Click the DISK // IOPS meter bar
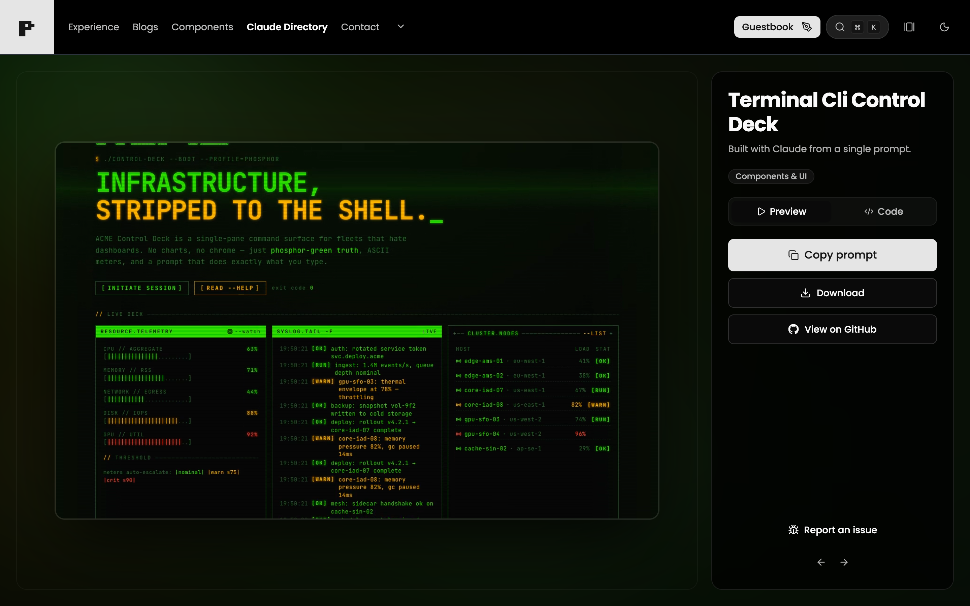970x606 pixels. pyautogui.click(x=147, y=421)
